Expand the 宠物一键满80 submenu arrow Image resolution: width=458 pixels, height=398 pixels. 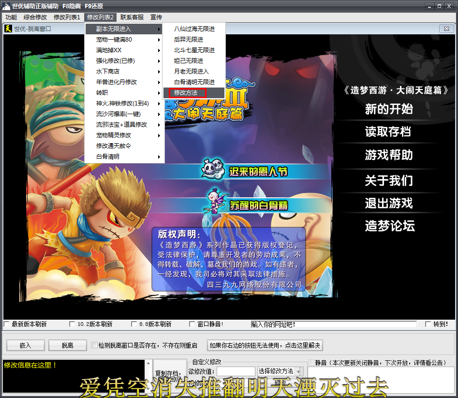[x=159, y=40]
